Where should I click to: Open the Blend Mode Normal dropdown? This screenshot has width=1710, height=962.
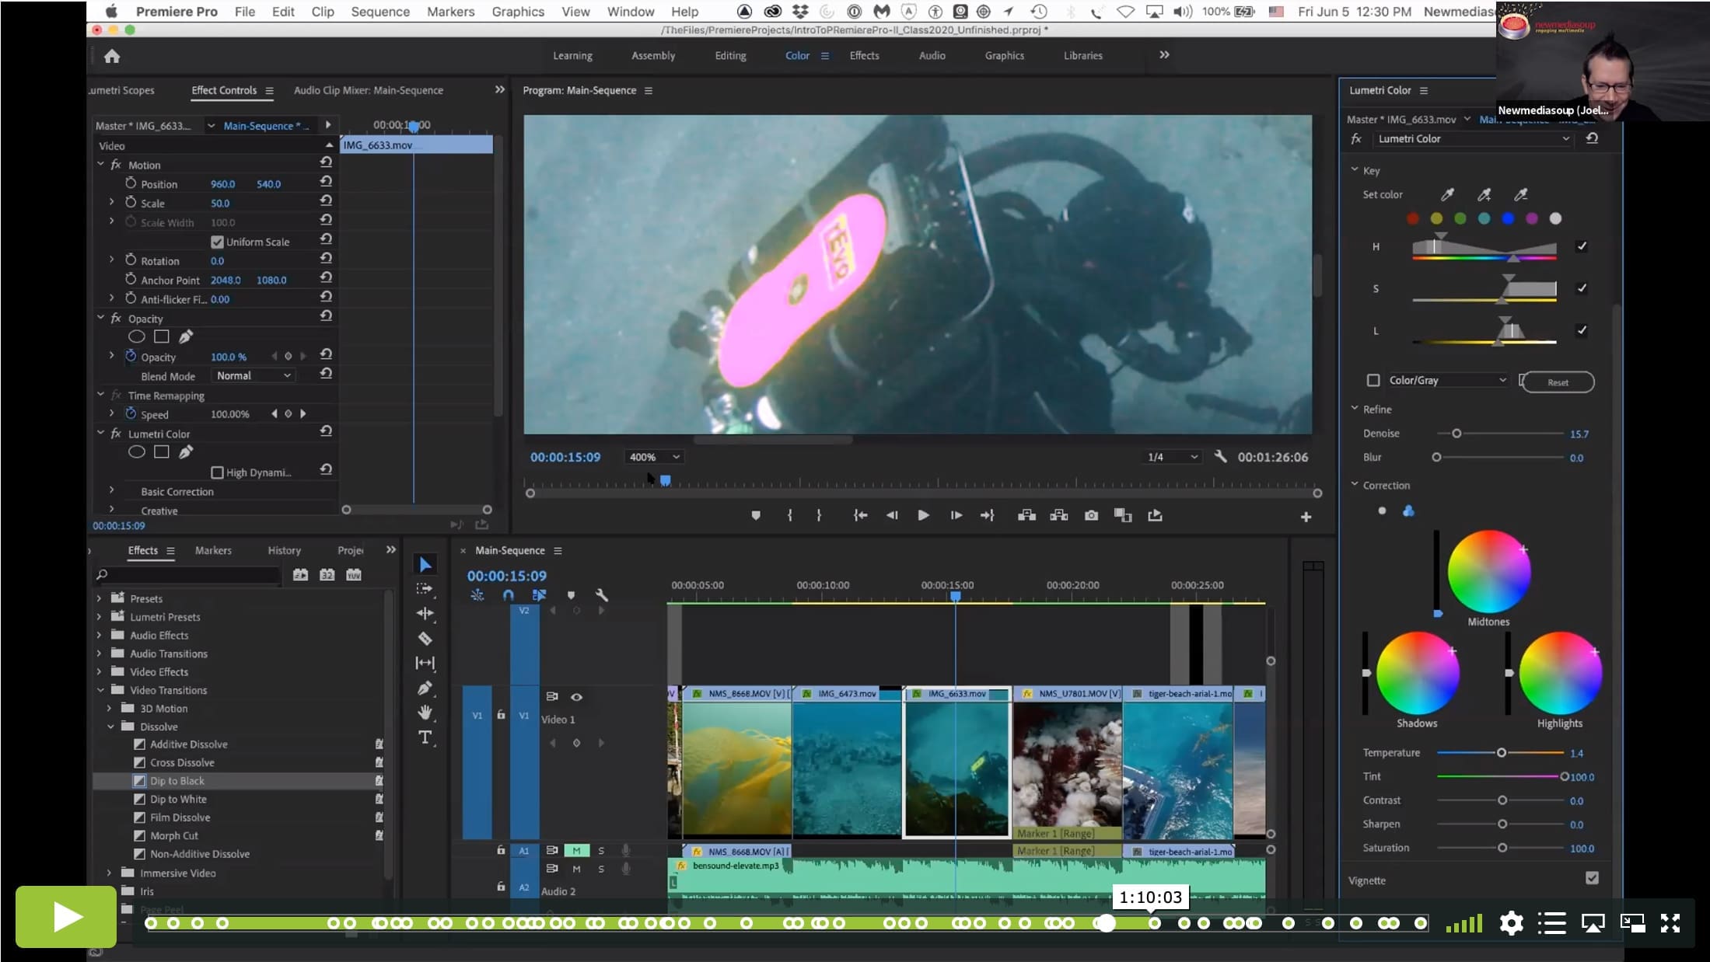tap(253, 375)
